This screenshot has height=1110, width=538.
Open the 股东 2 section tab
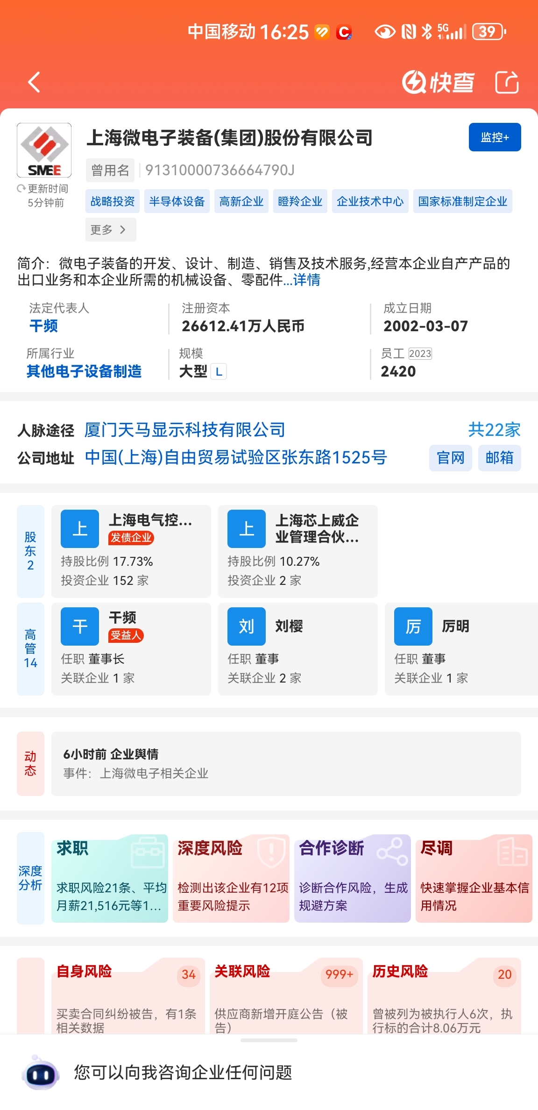(x=30, y=551)
